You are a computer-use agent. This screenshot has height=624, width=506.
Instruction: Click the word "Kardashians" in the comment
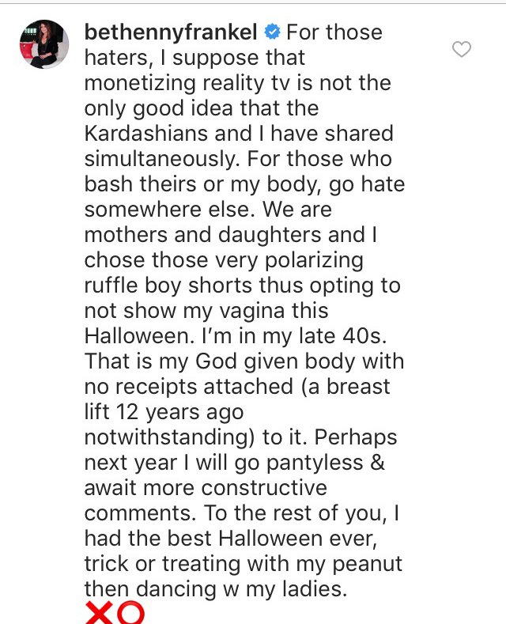point(146,134)
